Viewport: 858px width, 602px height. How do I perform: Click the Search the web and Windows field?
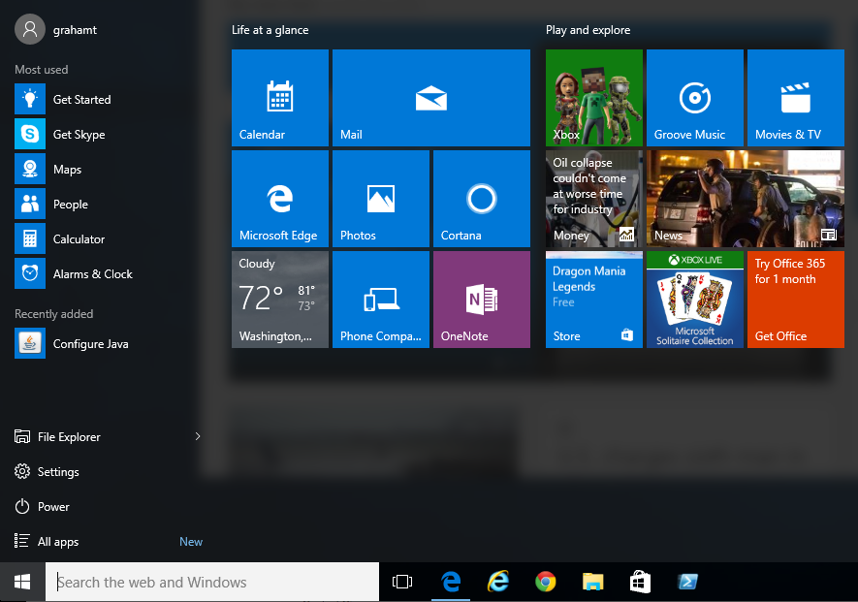[211, 581]
